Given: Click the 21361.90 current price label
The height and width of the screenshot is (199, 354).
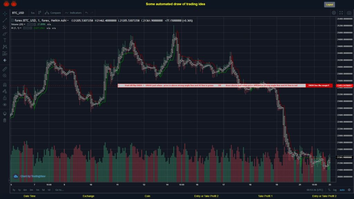Looking at the screenshot, I should [345, 157].
